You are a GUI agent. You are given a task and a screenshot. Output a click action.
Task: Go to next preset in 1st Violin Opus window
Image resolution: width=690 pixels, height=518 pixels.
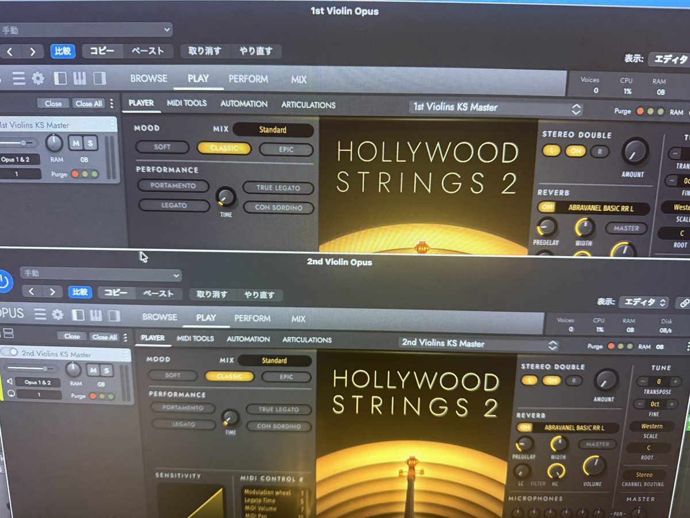[33, 52]
